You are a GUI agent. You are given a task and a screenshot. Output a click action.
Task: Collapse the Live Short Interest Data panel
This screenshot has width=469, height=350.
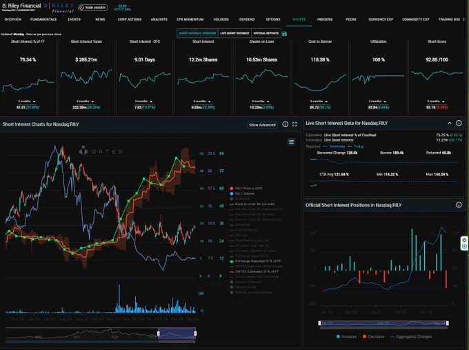click(x=449, y=123)
